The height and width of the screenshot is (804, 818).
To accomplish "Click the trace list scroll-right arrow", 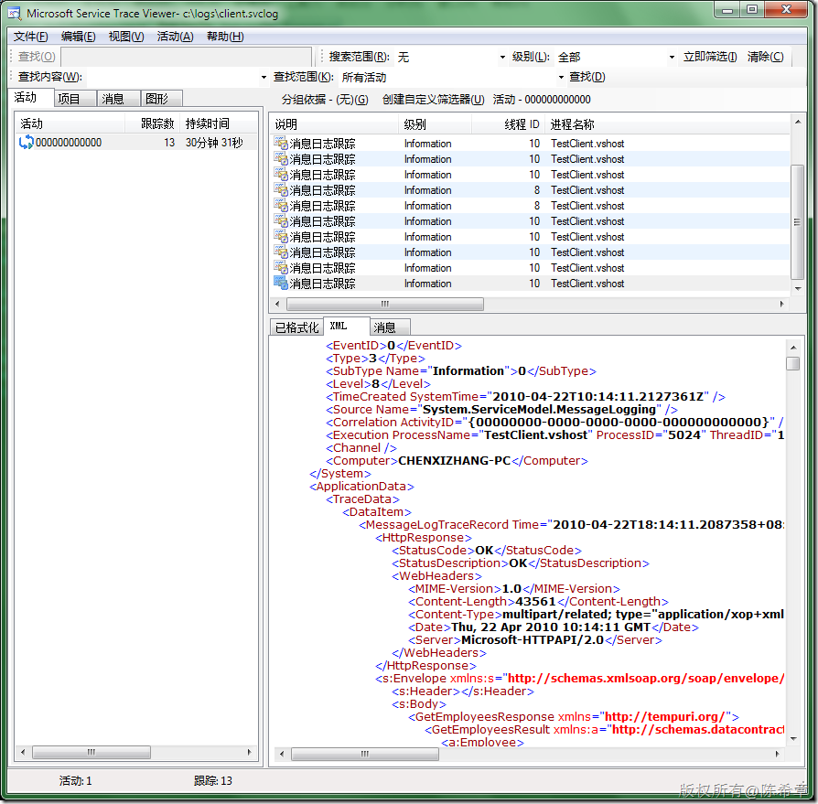I will point(781,304).
